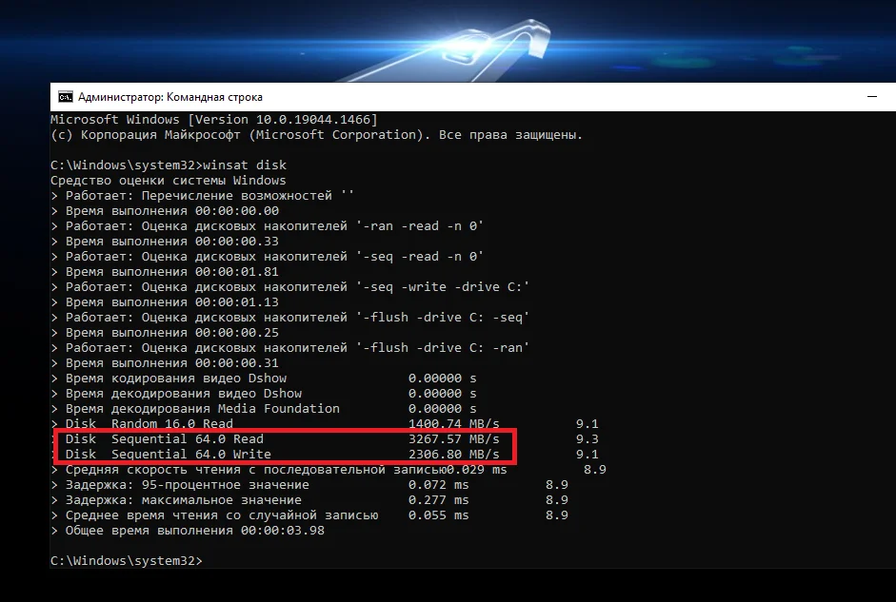Minimize the Command Prompt window
Screen dimensions: 896x602
coord(871,97)
